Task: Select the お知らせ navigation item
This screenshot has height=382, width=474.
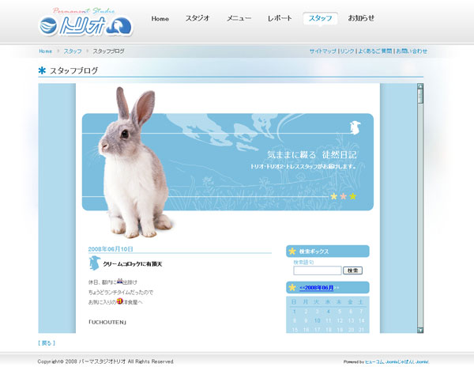Action: click(361, 18)
